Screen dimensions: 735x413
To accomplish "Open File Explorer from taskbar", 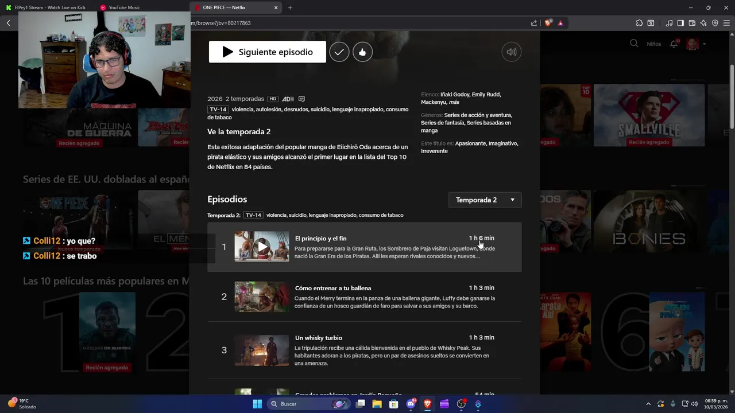I will tap(377, 404).
